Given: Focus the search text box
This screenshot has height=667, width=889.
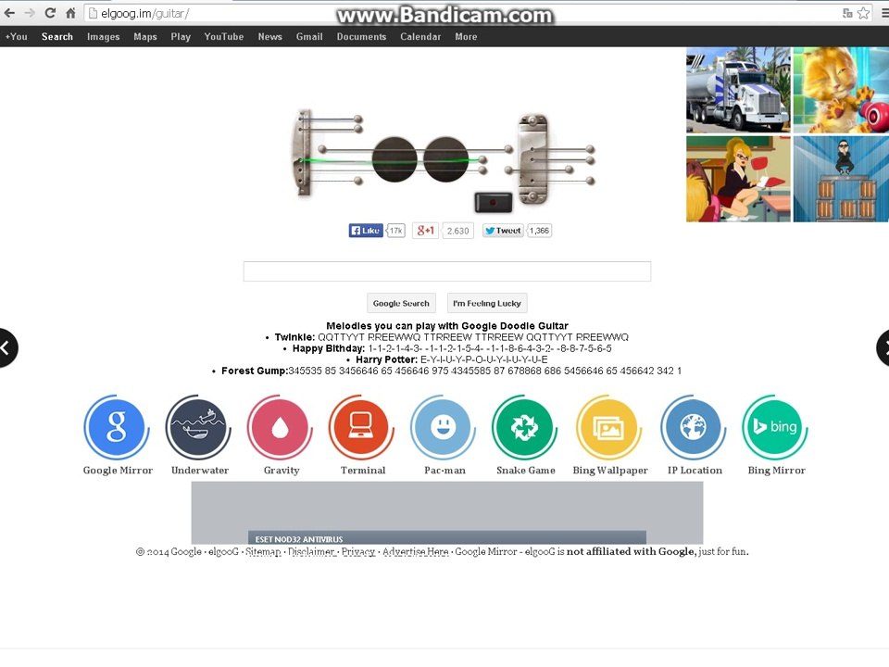Looking at the screenshot, I should click(x=447, y=271).
